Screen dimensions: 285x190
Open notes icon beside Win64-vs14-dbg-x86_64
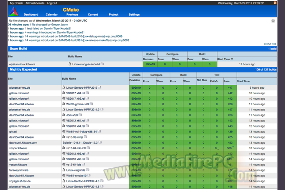(99, 131)
